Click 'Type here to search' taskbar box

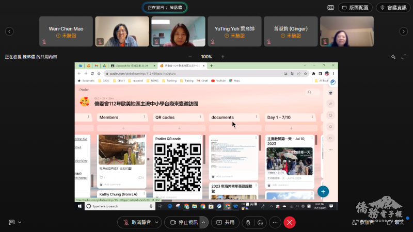pyautogui.click(x=120, y=206)
